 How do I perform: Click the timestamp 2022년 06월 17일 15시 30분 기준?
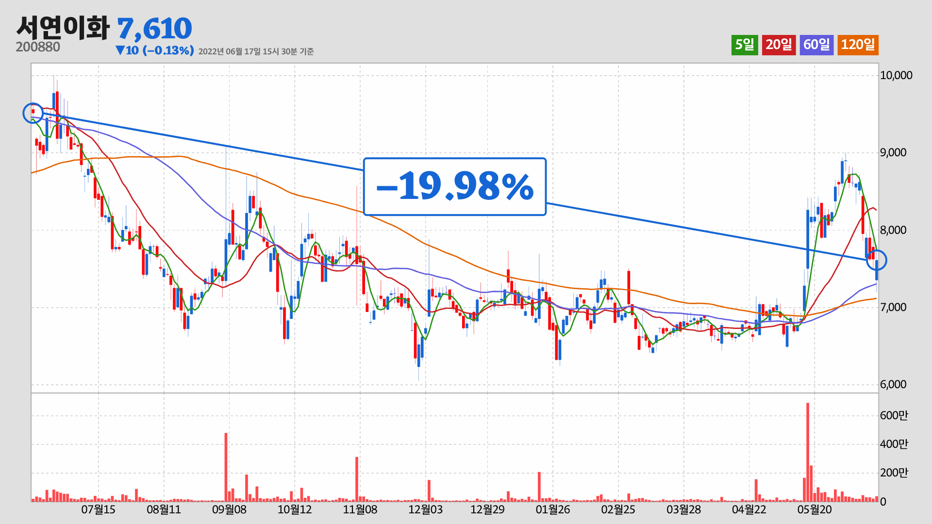pos(256,51)
